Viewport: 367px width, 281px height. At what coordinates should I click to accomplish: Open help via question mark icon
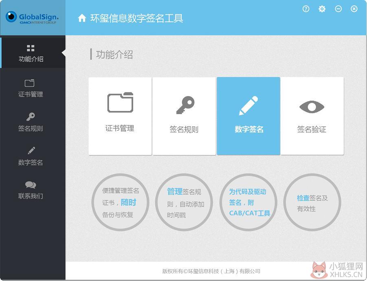[306, 9]
